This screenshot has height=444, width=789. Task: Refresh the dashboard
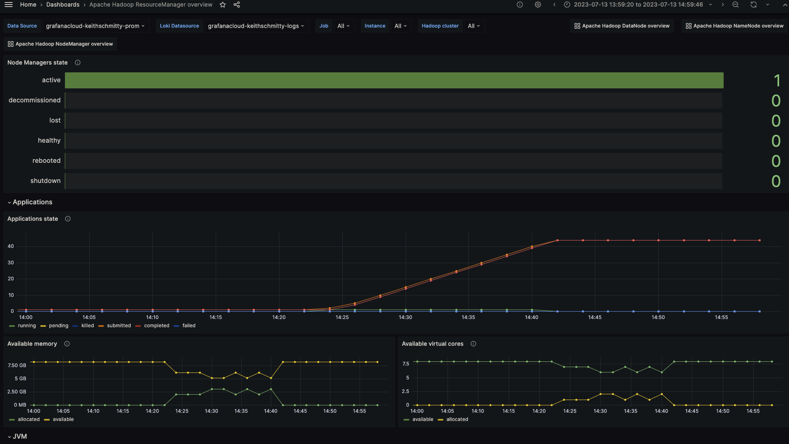(x=753, y=5)
